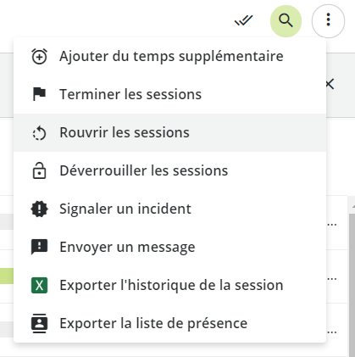Click the padlock unlock sessions icon
Image resolution: width=355 pixels, height=357 pixels.
tap(39, 170)
